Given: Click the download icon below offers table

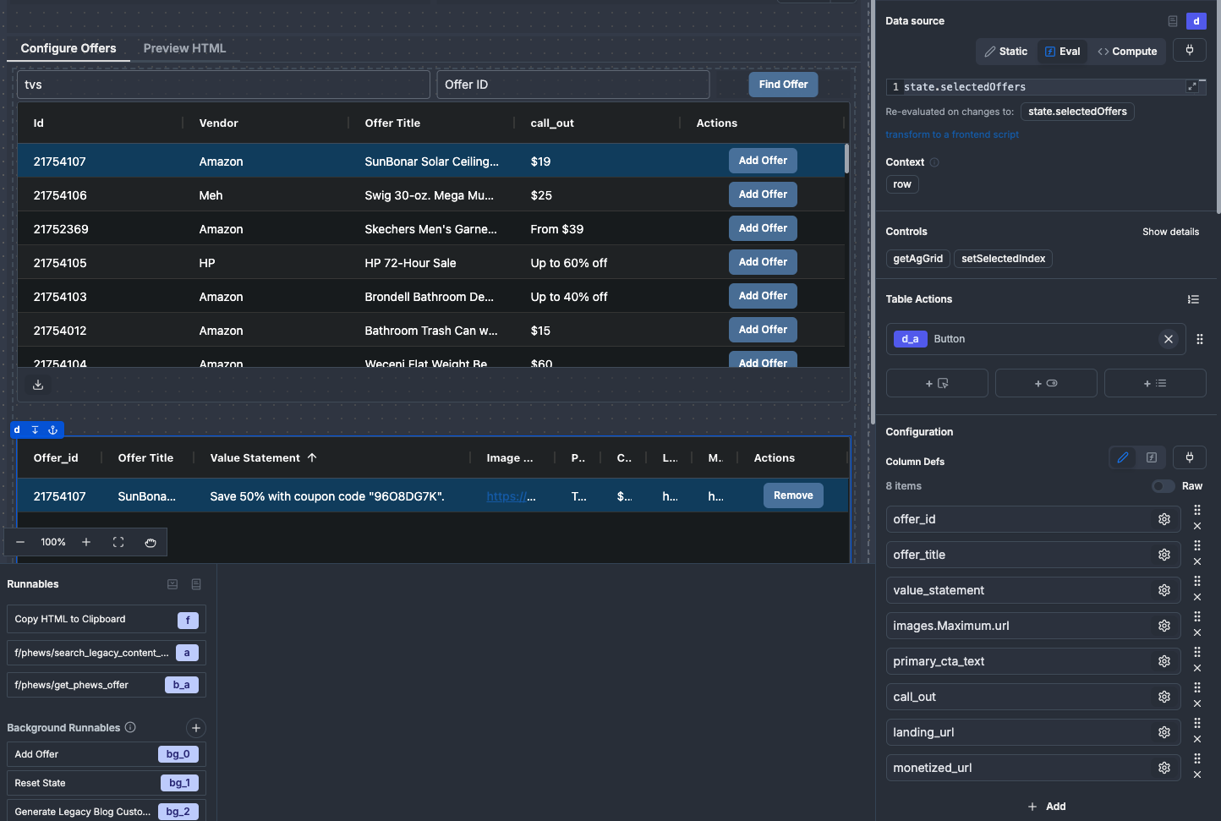Looking at the screenshot, I should point(38,385).
